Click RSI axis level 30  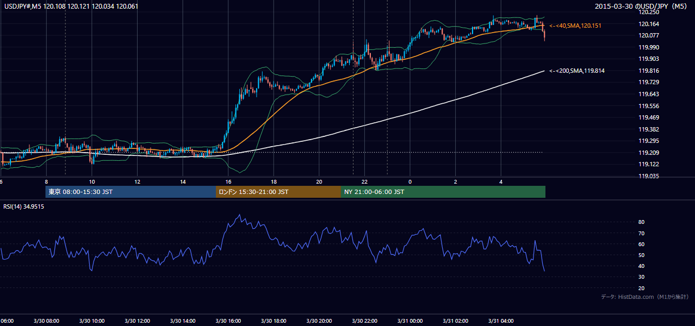(642, 277)
